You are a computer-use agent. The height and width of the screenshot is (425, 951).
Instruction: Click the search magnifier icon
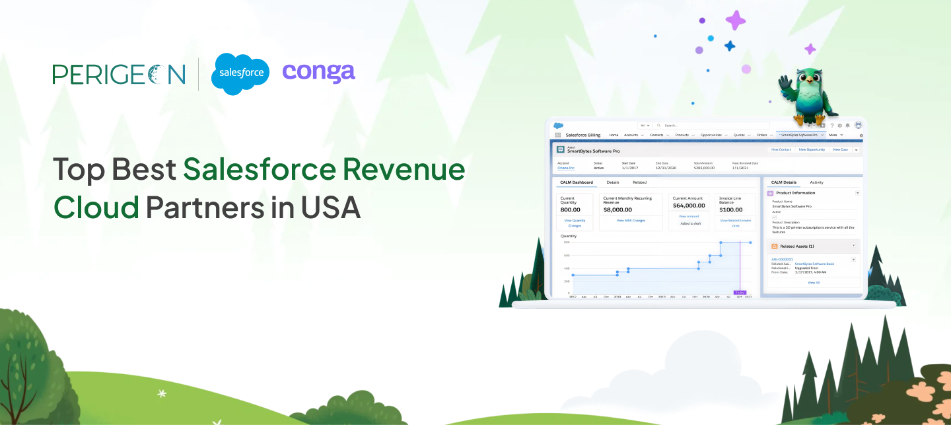pyautogui.click(x=659, y=126)
